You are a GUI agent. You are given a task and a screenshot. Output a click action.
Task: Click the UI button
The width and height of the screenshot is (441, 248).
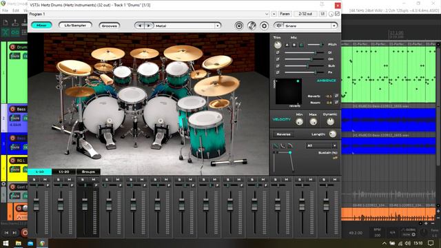click(322, 14)
